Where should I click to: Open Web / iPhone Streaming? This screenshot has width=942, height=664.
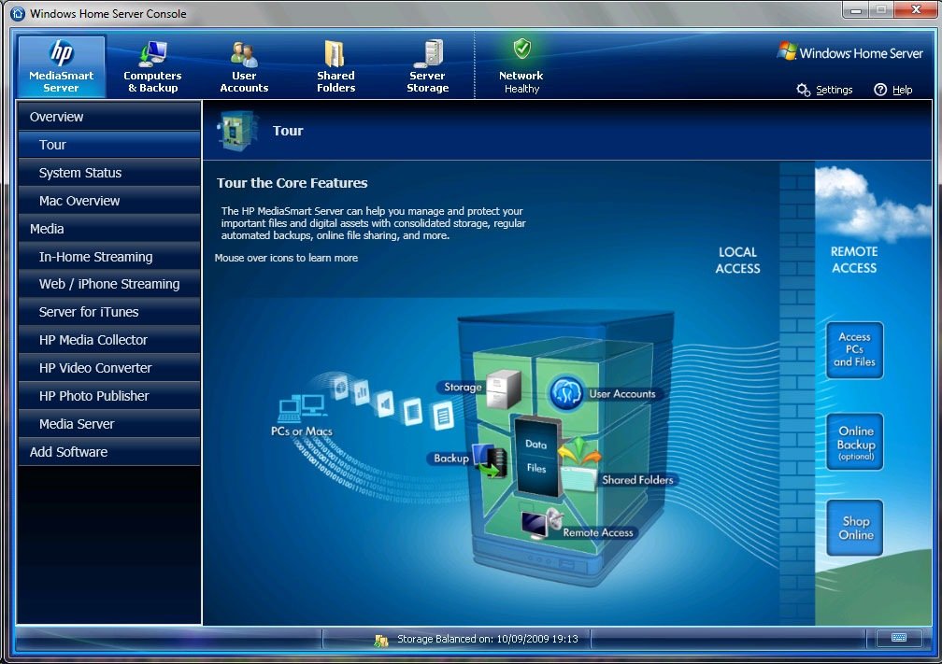[108, 284]
